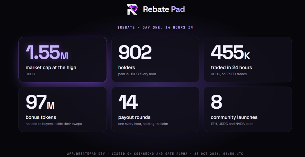Click the 455K traded figure

[230, 52]
